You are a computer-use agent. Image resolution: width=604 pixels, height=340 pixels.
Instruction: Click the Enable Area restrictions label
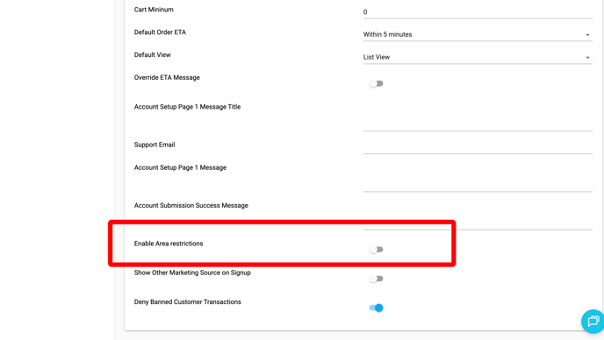coord(169,244)
